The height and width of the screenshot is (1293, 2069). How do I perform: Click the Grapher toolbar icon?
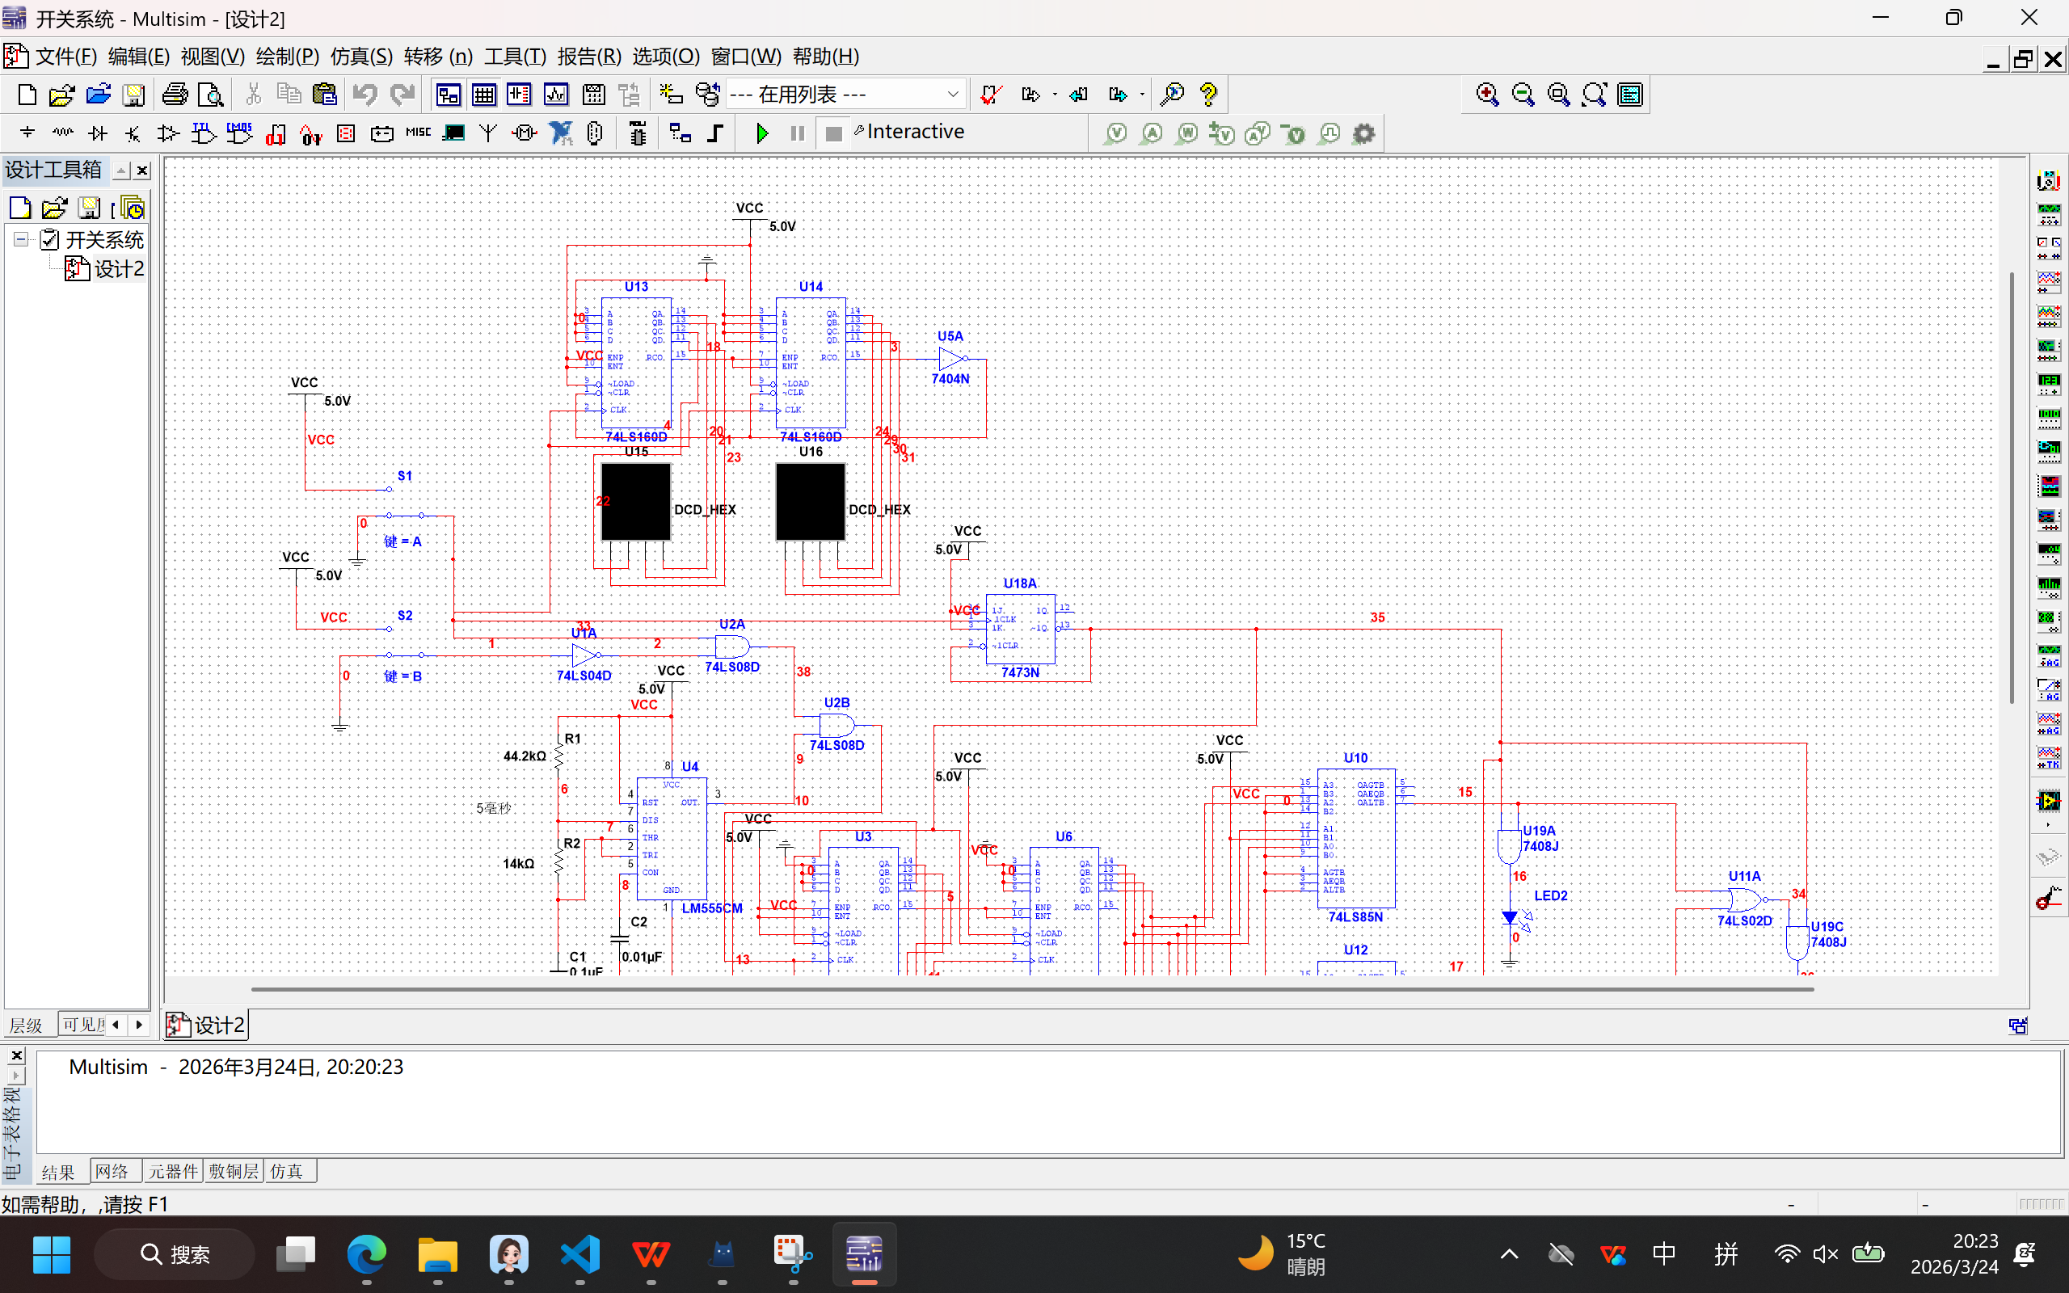coord(556,94)
